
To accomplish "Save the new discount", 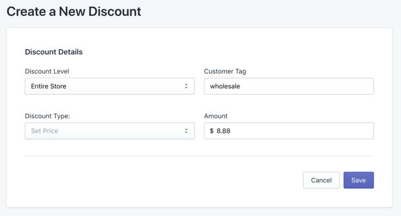I will (358, 180).
